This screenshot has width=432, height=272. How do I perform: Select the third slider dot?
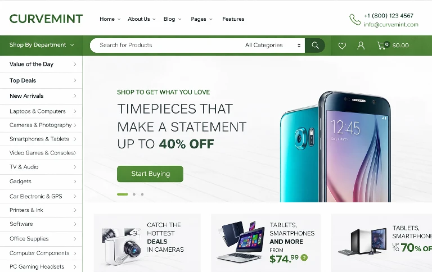coord(142,194)
